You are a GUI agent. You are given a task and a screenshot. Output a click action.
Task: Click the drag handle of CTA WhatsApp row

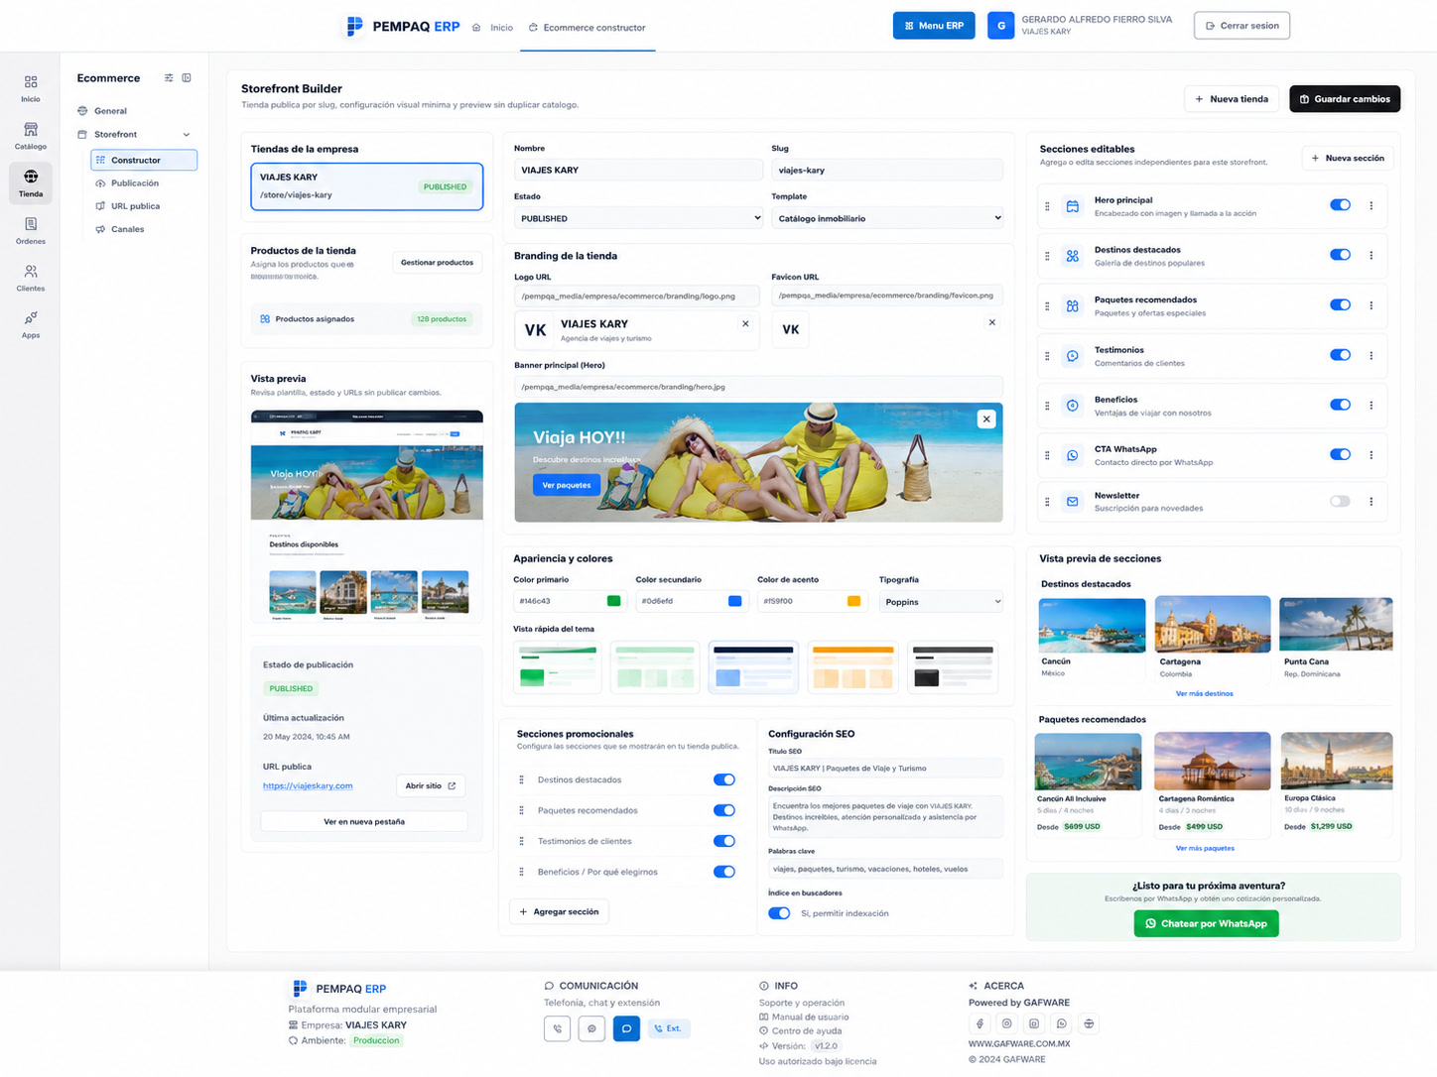click(1047, 455)
